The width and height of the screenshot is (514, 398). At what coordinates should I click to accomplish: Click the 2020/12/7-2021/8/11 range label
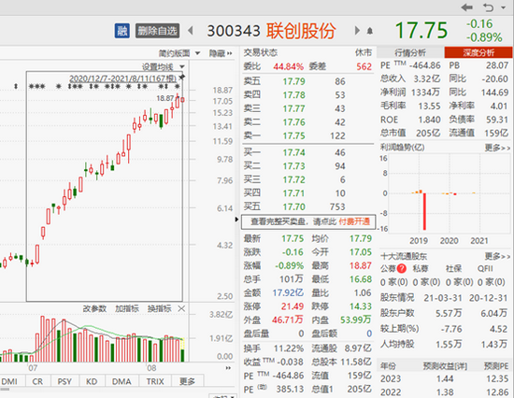[123, 78]
